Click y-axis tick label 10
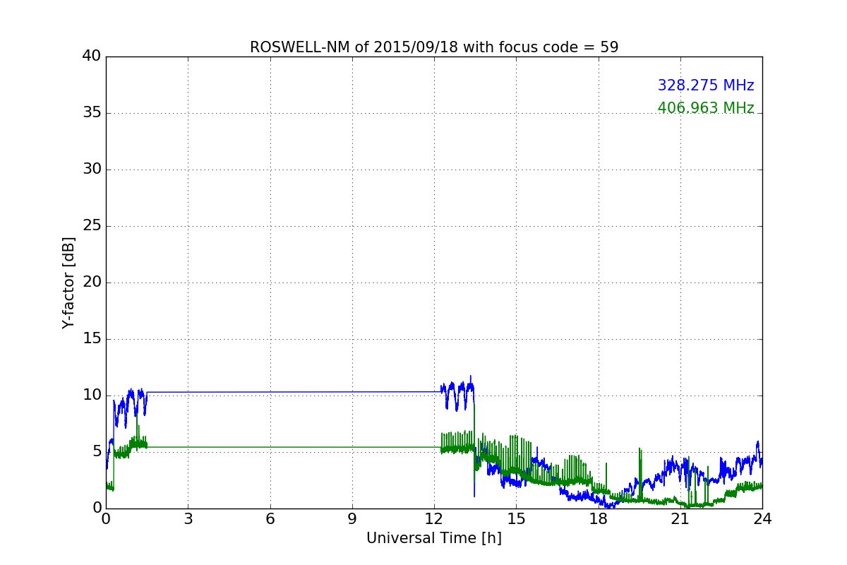 point(92,395)
